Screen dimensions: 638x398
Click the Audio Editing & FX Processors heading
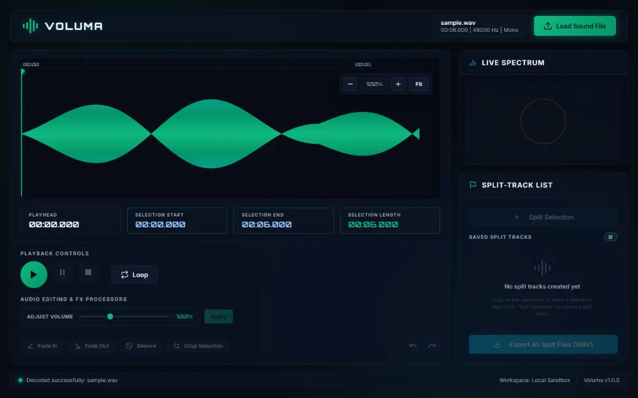[73, 299]
